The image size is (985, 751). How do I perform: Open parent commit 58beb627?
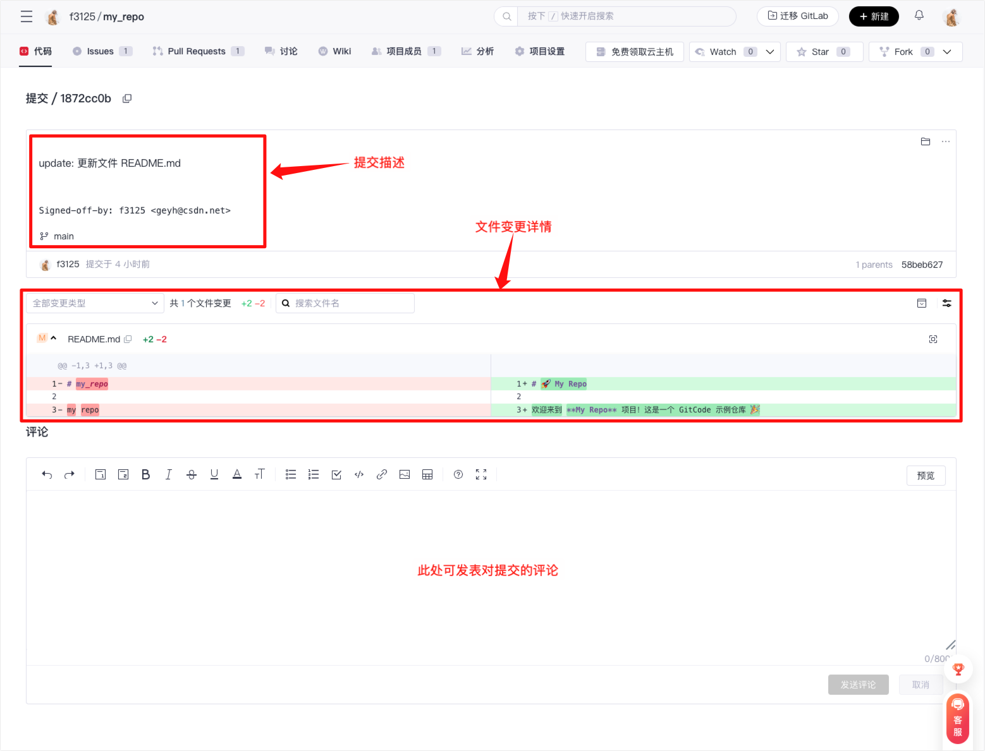tap(922, 265)
